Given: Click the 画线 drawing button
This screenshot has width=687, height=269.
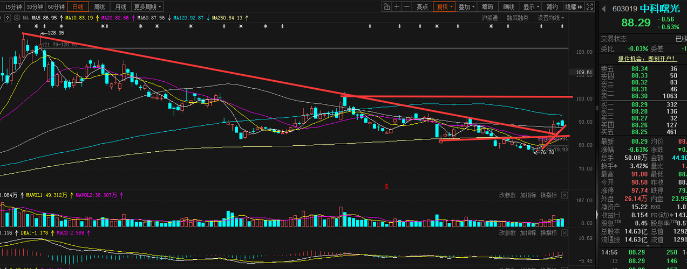Looking at the screenshot, I should (x=509, y=7).
